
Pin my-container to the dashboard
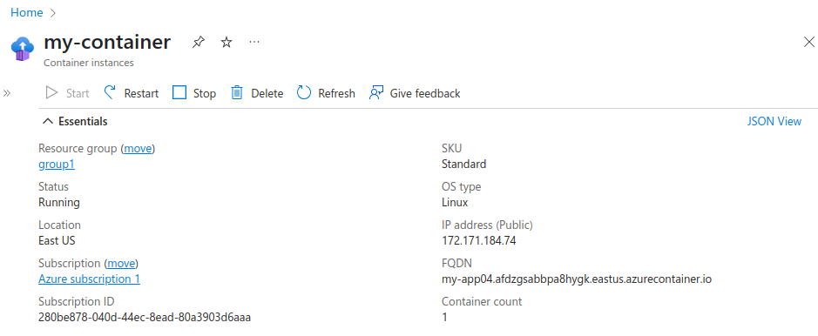pos(198,42)
